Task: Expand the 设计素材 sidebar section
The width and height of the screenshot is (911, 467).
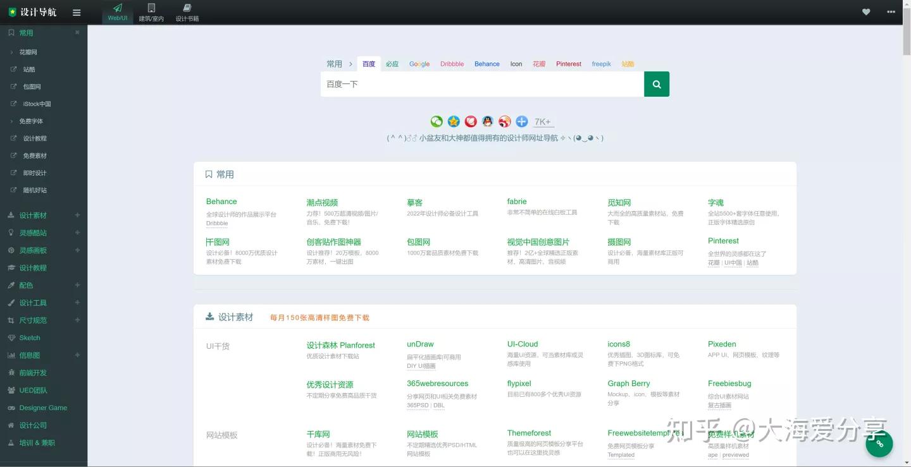Action: click(77, 215)
